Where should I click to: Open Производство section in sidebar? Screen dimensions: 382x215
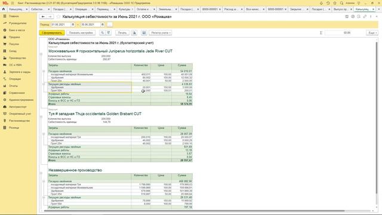(17, 58)
